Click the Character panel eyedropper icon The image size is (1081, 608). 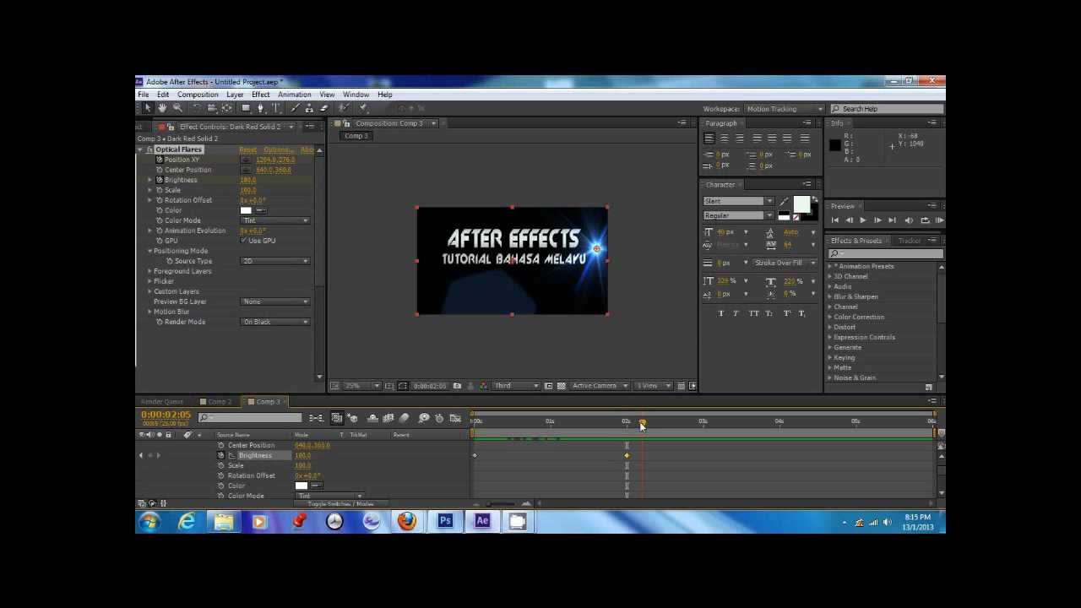click(784, 201)
